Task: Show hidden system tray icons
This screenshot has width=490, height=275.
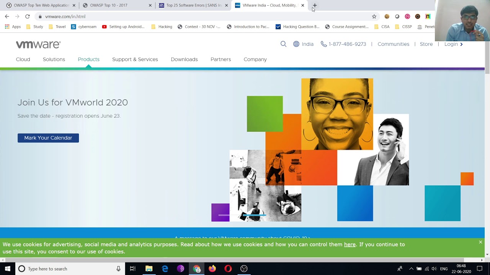Action: (x=411, y=269)
